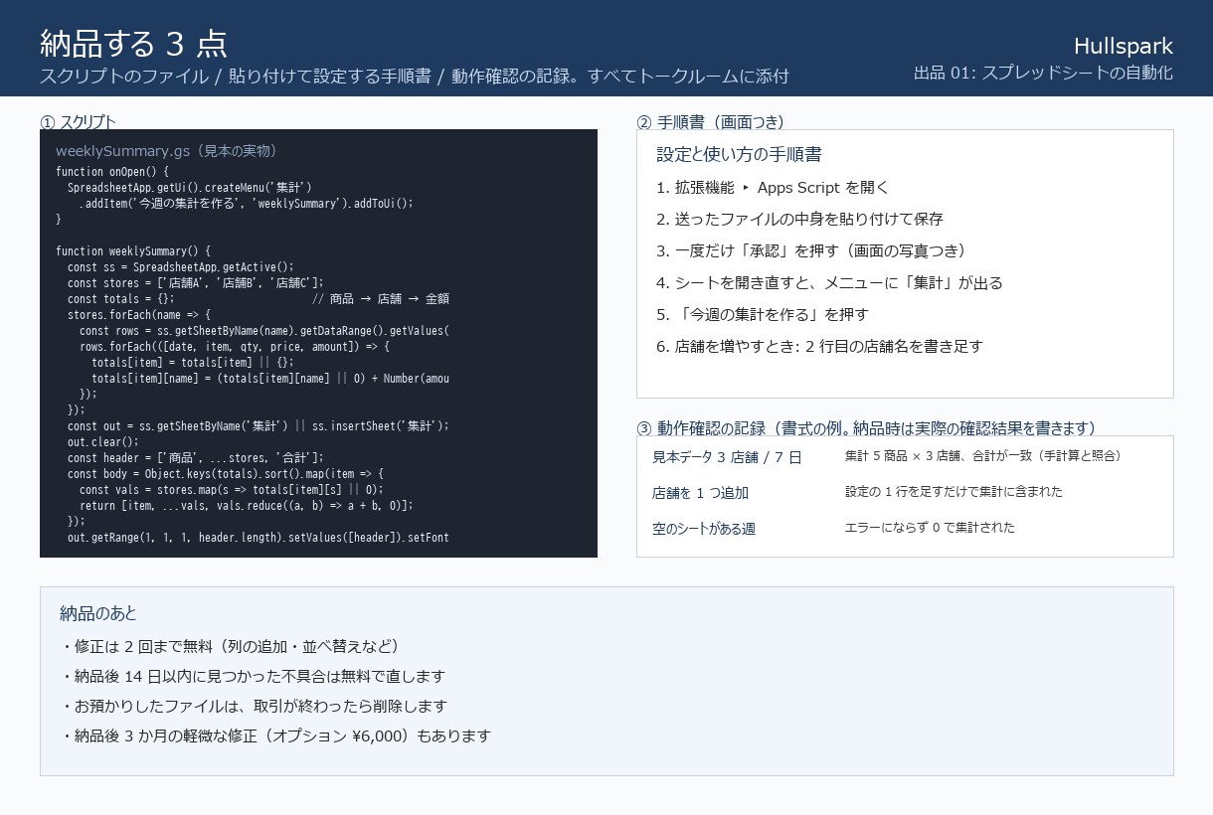Click the cell 空のシートがある週
Screen dimensions: 1213x815
704,529
